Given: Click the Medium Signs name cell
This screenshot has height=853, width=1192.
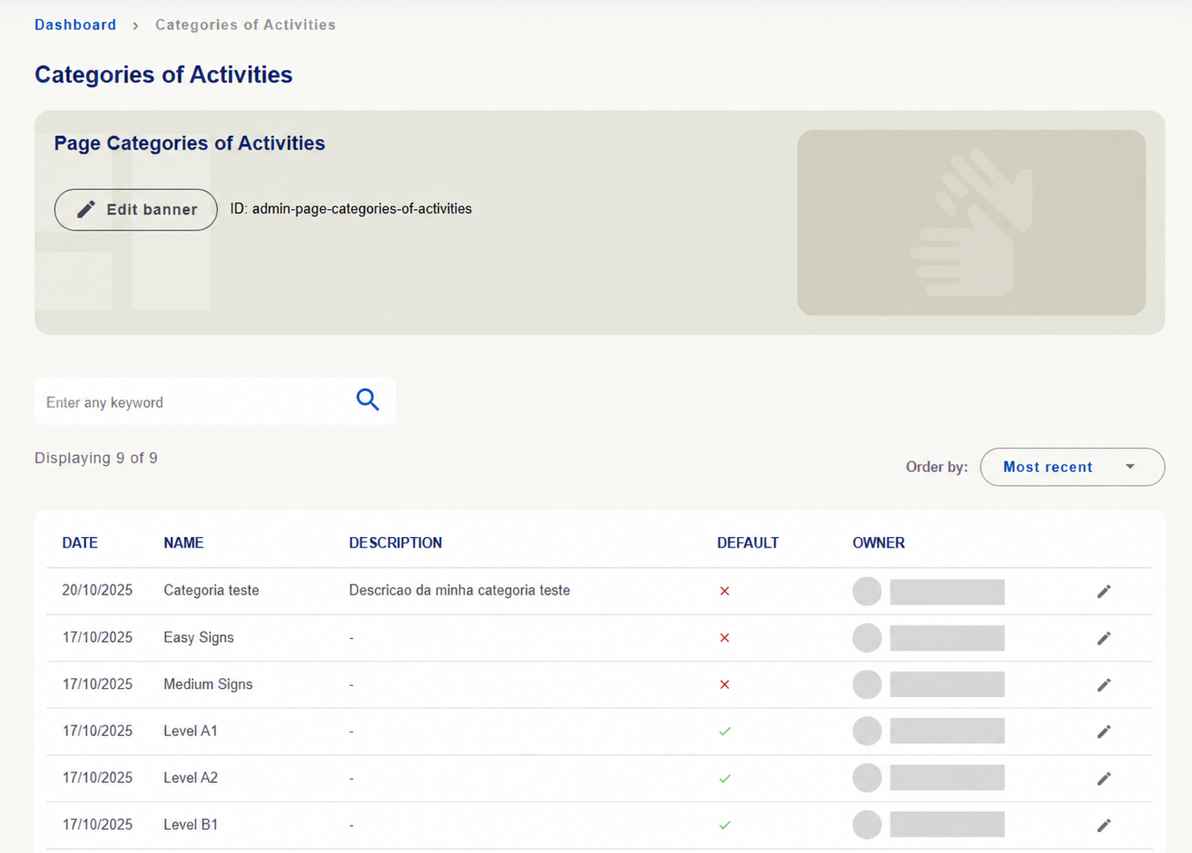Looking at the screenshot, I should (208, 684).
